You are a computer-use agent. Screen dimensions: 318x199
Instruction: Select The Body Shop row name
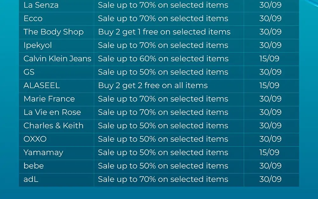(x=53, y=32)
